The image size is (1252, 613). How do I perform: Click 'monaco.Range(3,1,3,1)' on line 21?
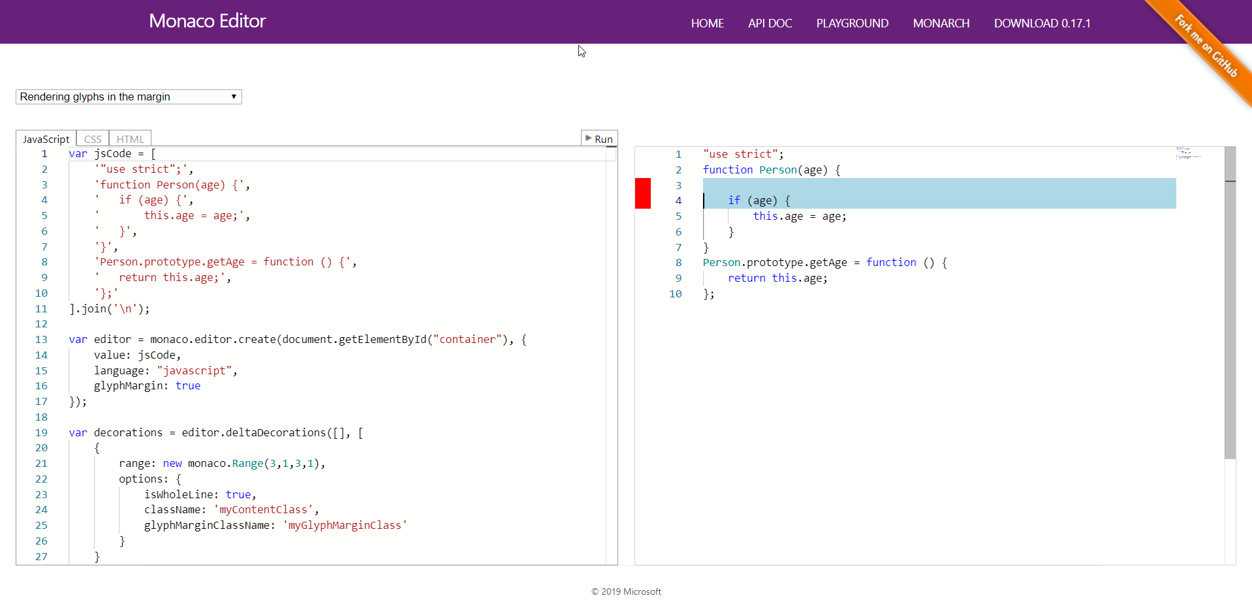(254, 464)
